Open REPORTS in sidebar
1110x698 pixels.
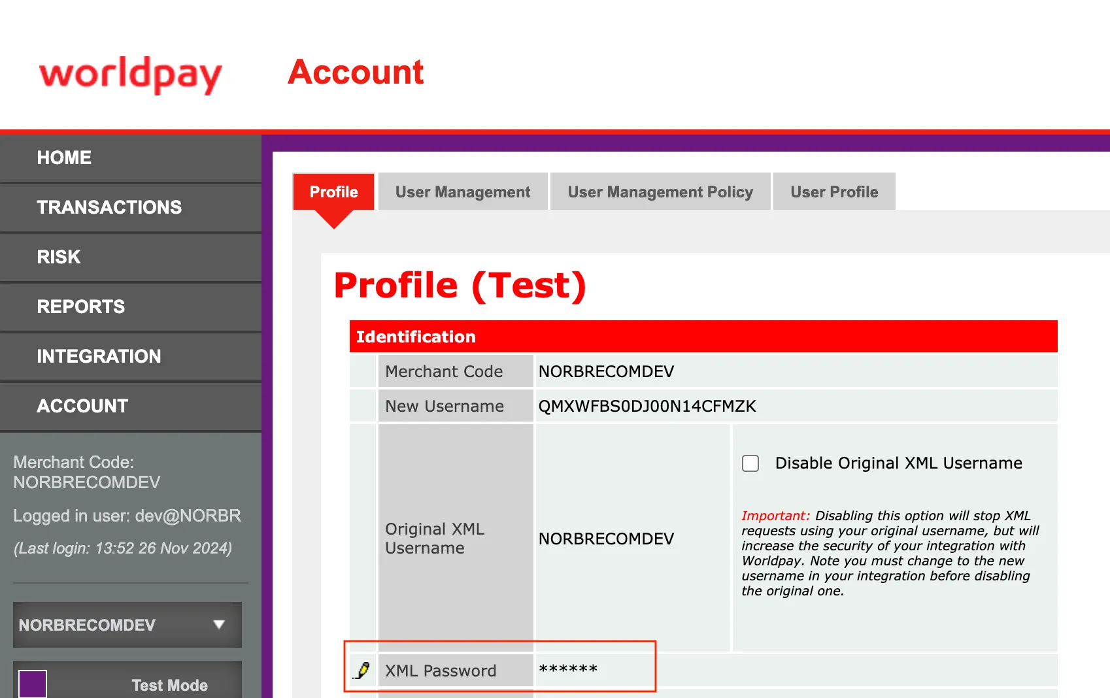pos(131,307)
